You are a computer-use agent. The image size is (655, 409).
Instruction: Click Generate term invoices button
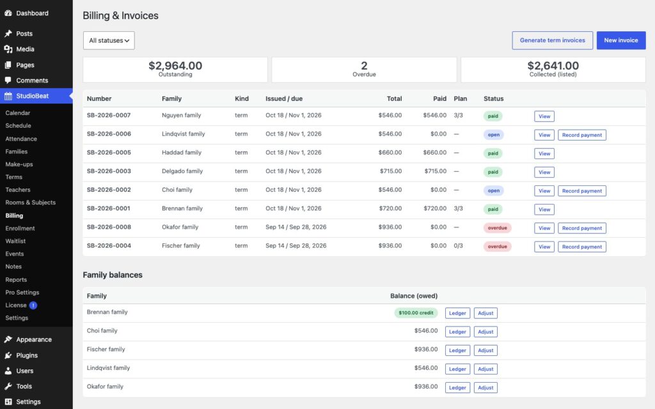click(552, 40)
